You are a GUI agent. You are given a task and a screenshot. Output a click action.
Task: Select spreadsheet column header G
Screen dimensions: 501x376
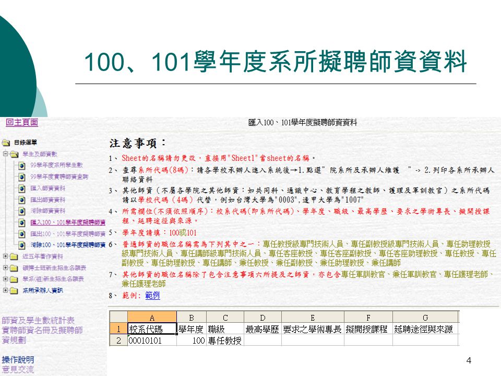pyautogui.click(x=425, y=318)
